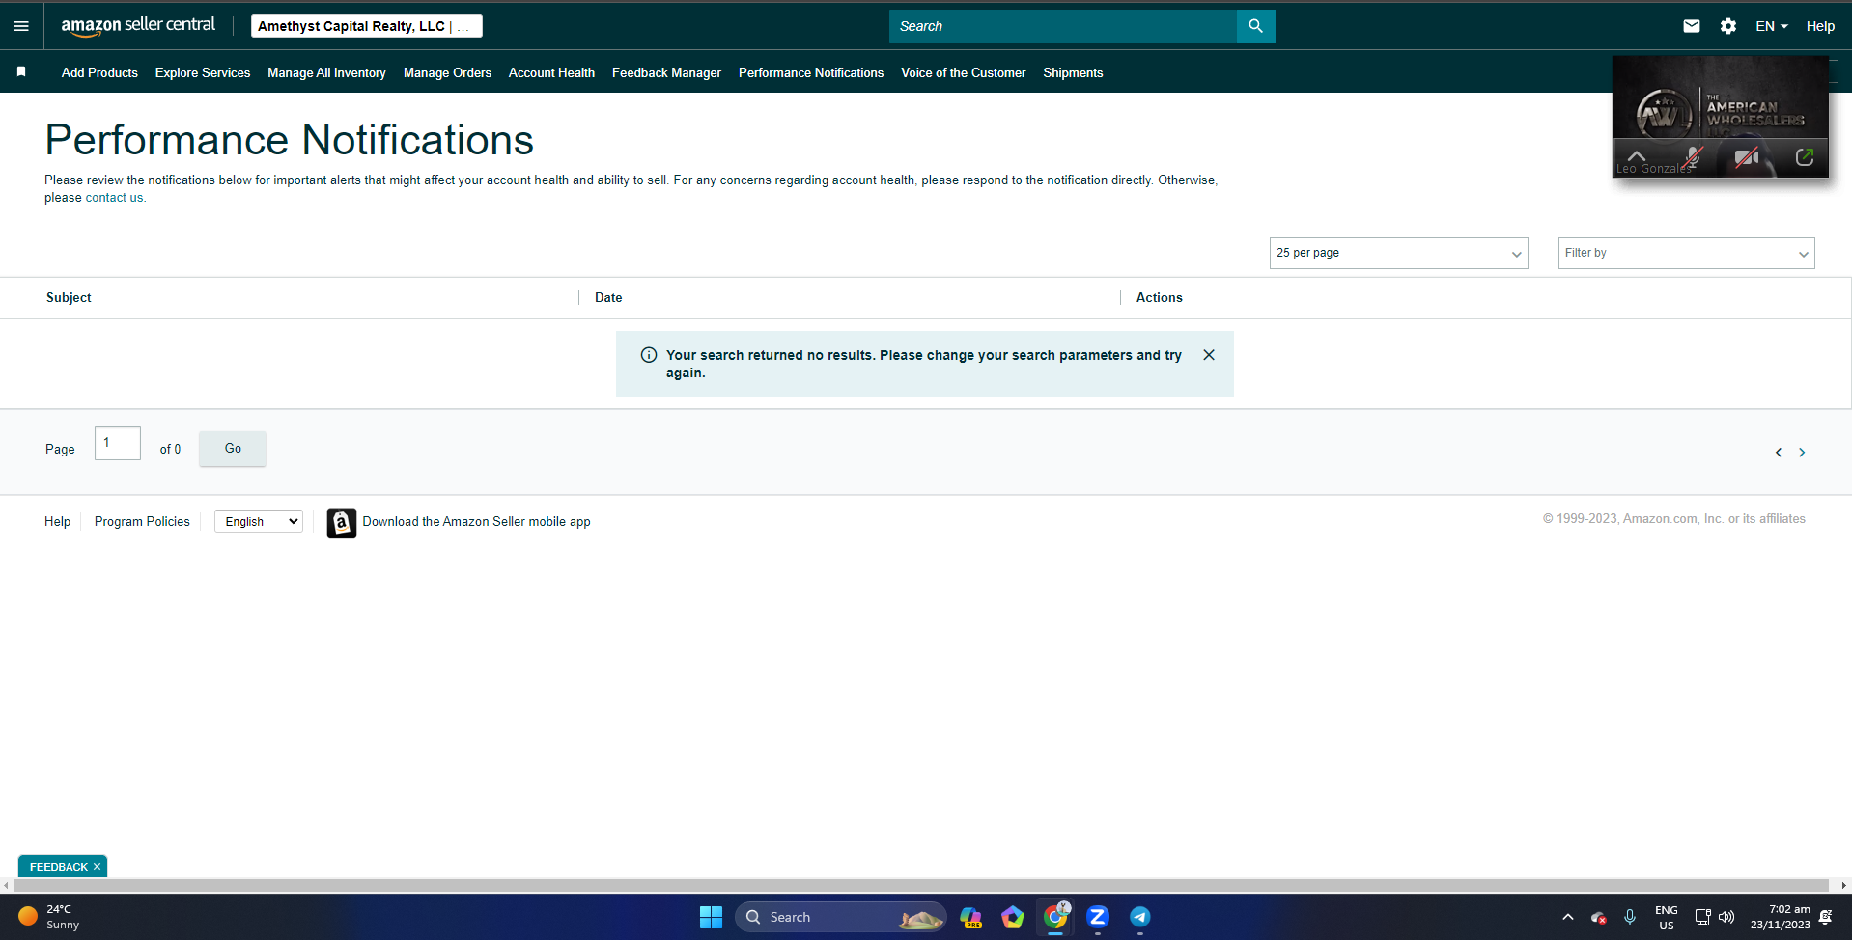The width and height of the screenshot is (1852, 940).
Task: Click the microphone icon in system tray
Action: tap(1630, 917)
